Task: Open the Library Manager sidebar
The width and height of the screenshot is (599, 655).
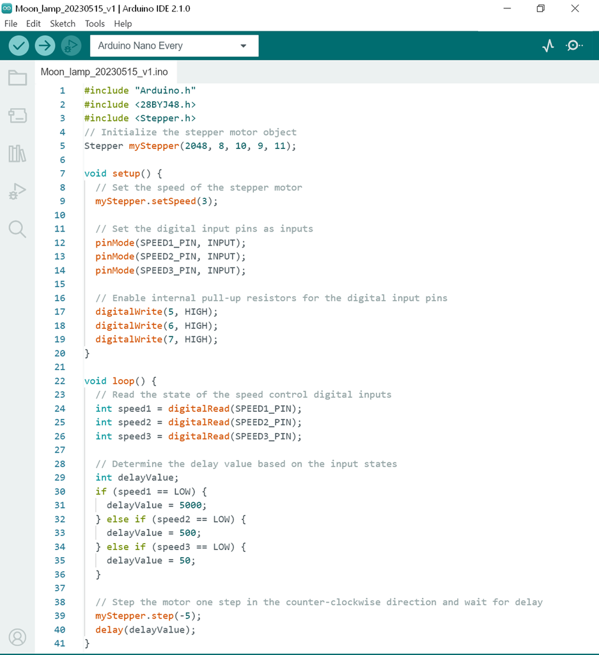Action: point(17,154)
